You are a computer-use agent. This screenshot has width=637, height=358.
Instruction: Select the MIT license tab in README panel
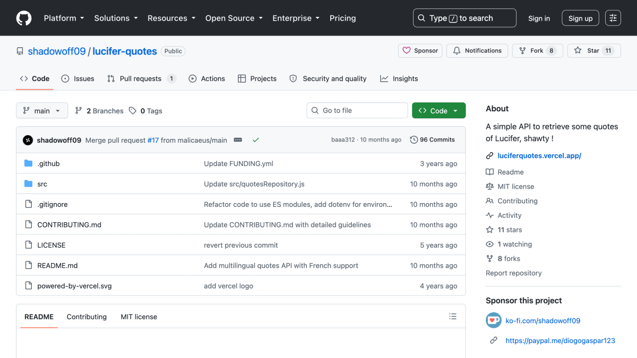(x=139, y=317)
